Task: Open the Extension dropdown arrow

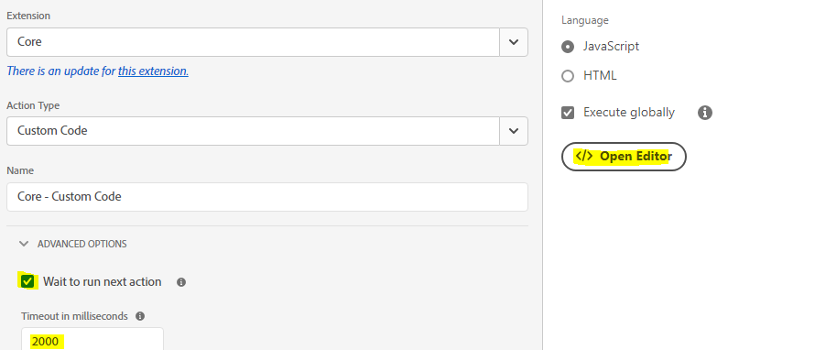Action: [x=514, y=42]
